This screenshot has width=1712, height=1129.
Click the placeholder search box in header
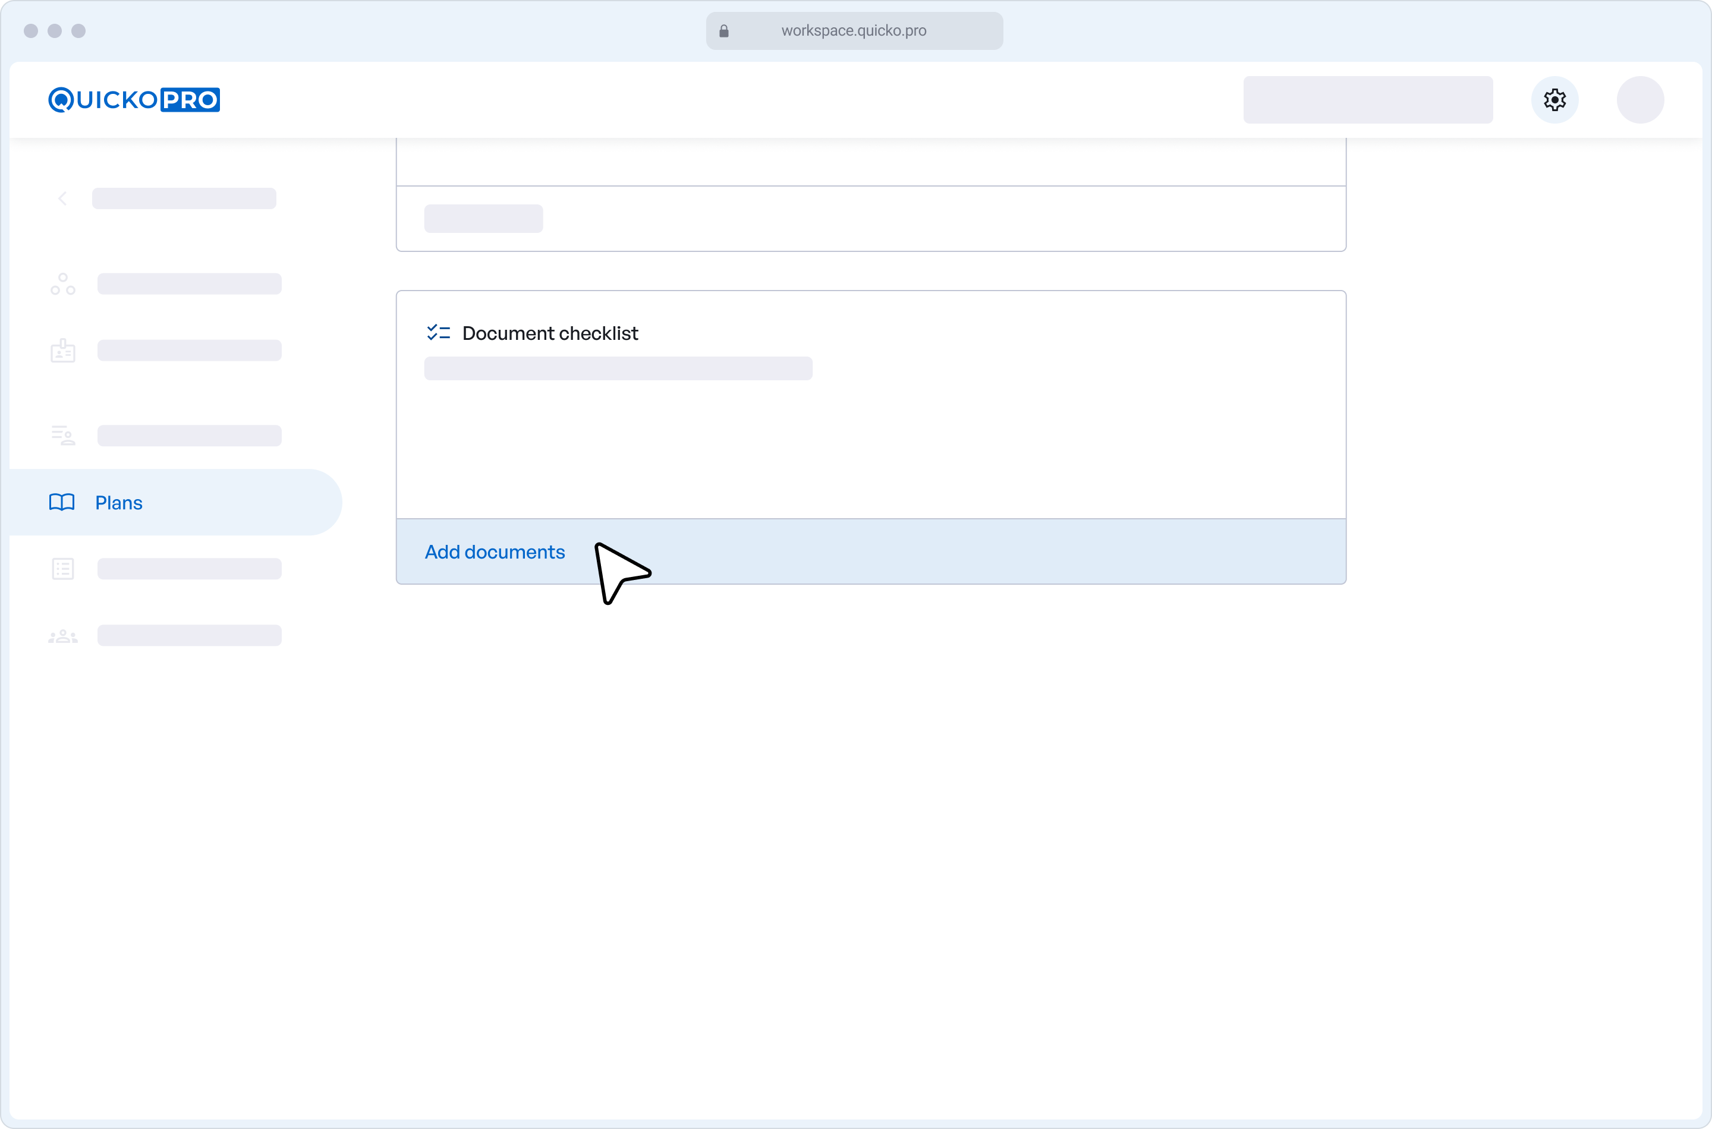click(x=1368, y=99)
